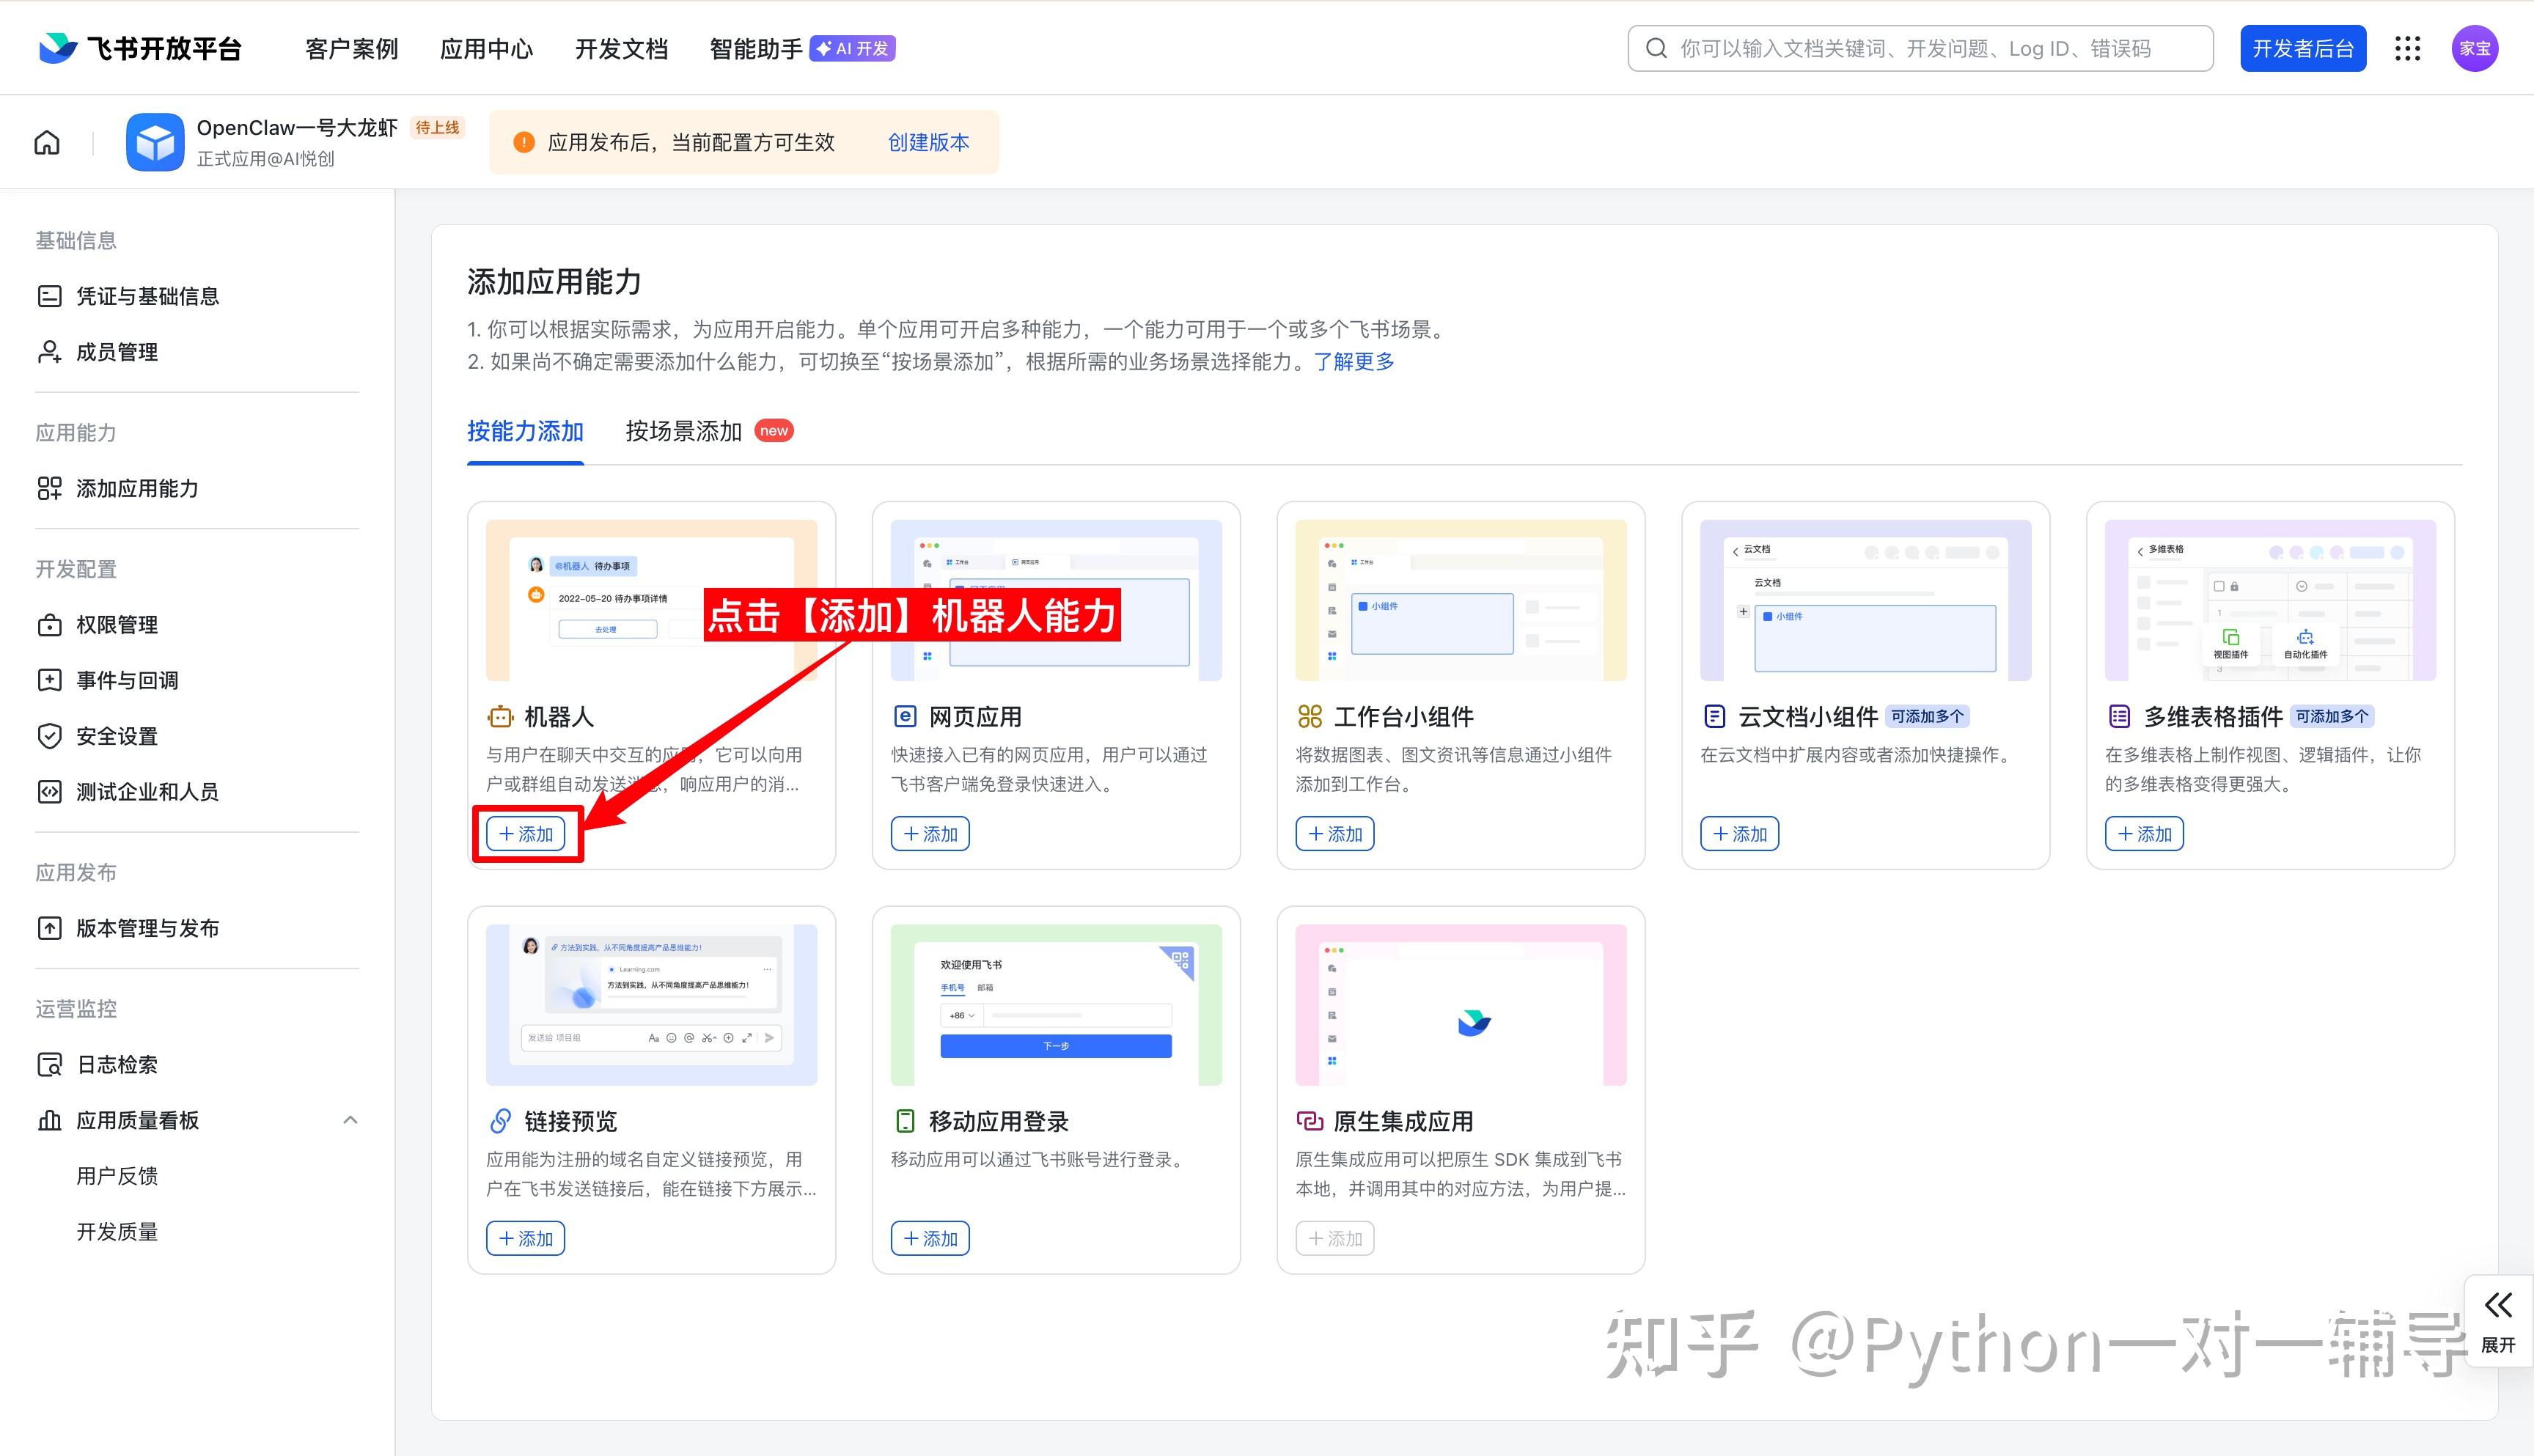Click the user avatar in the top right
This screenshot has height=1456, width=2534.
click(x=2474, y=48)
